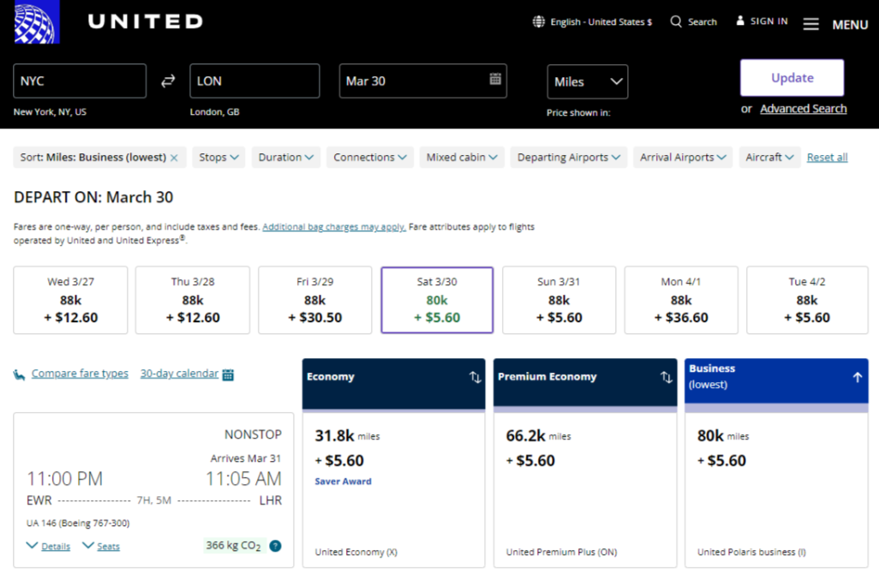Viewport: 879px width, 574px height.
Task: Swap origin and destination arrows
Action: point(168,81)
